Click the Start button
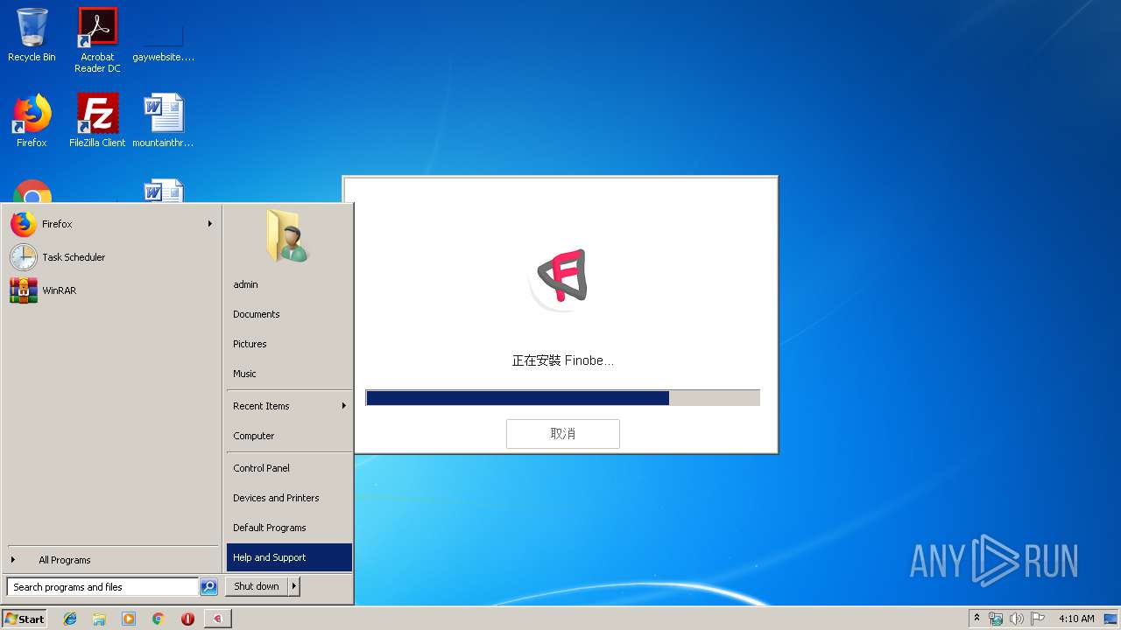The width and height of the screenshot is (1121, 630). [24, 619]
